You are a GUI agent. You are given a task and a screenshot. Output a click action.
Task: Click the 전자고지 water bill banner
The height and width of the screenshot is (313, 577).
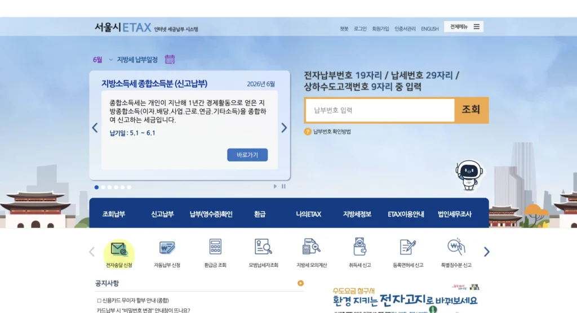click(405, 298)
